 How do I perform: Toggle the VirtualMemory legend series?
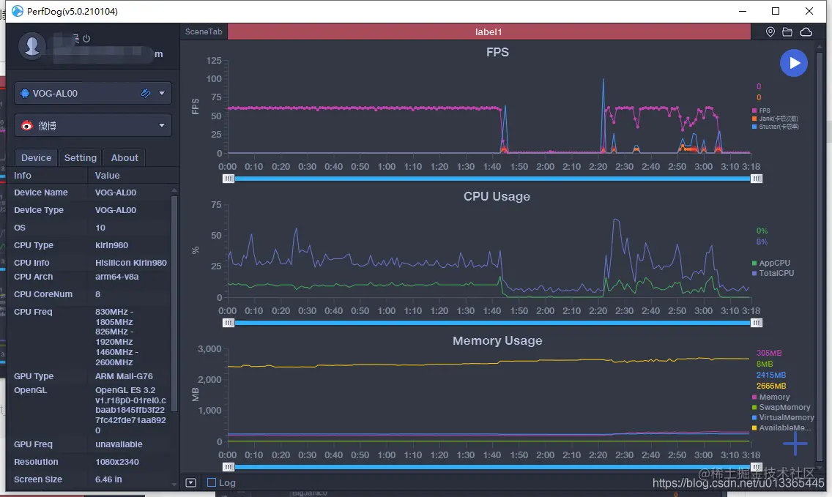(783, 417)
